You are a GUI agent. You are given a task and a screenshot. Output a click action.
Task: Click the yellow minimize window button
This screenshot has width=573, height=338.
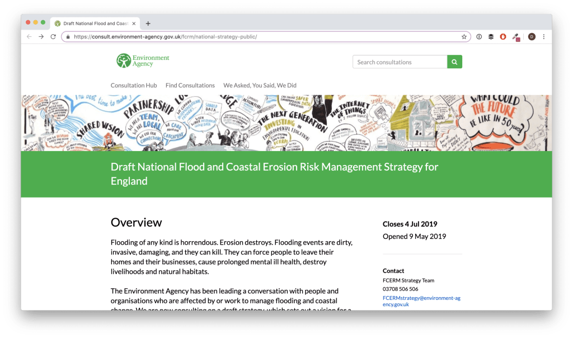click(x=35, y=22)
